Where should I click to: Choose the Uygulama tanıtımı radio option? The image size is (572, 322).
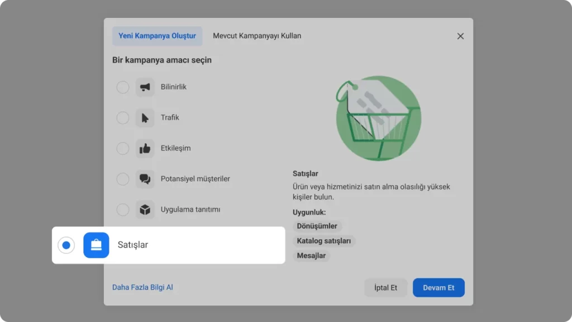(x=122, y=210)
